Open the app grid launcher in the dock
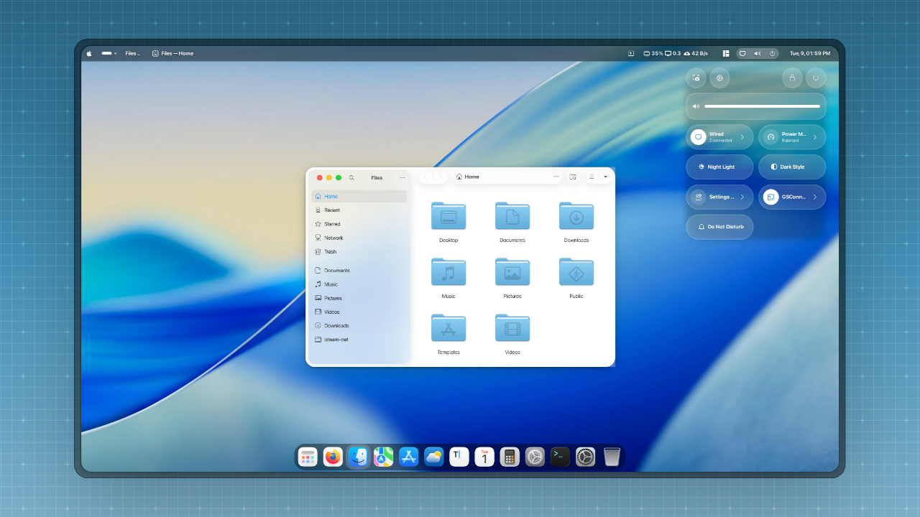This screenshot has width=920, height=517. point(308,457)
